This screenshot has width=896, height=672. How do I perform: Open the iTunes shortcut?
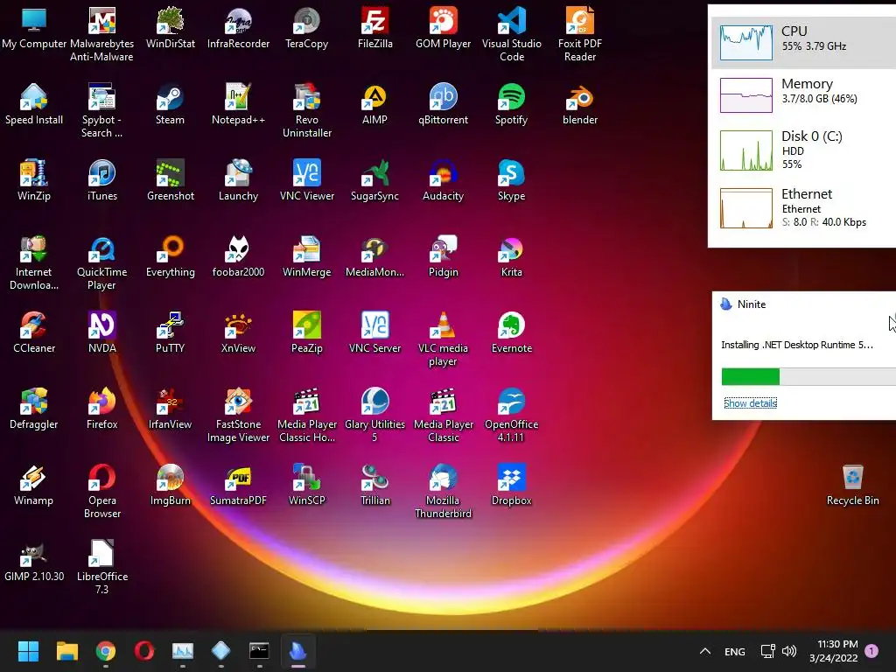[101, 180]
